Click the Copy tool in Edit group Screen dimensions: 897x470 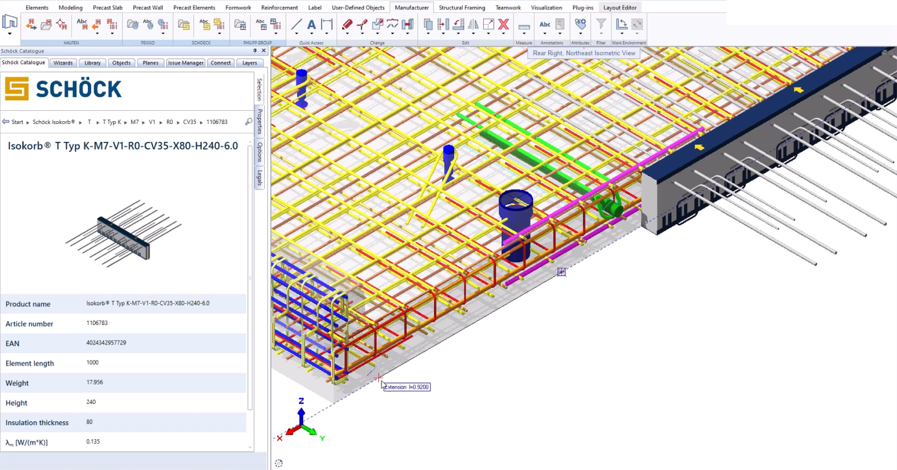point(428,24)
